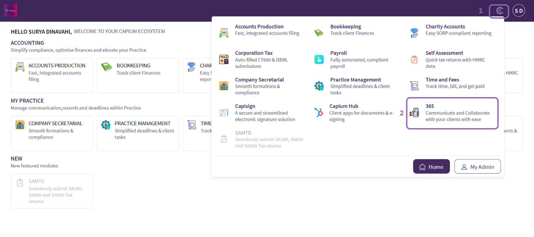The width and height of the screenshot is (534, 237).
Task: Select Capisign menu title
Action: pos(245,106)
